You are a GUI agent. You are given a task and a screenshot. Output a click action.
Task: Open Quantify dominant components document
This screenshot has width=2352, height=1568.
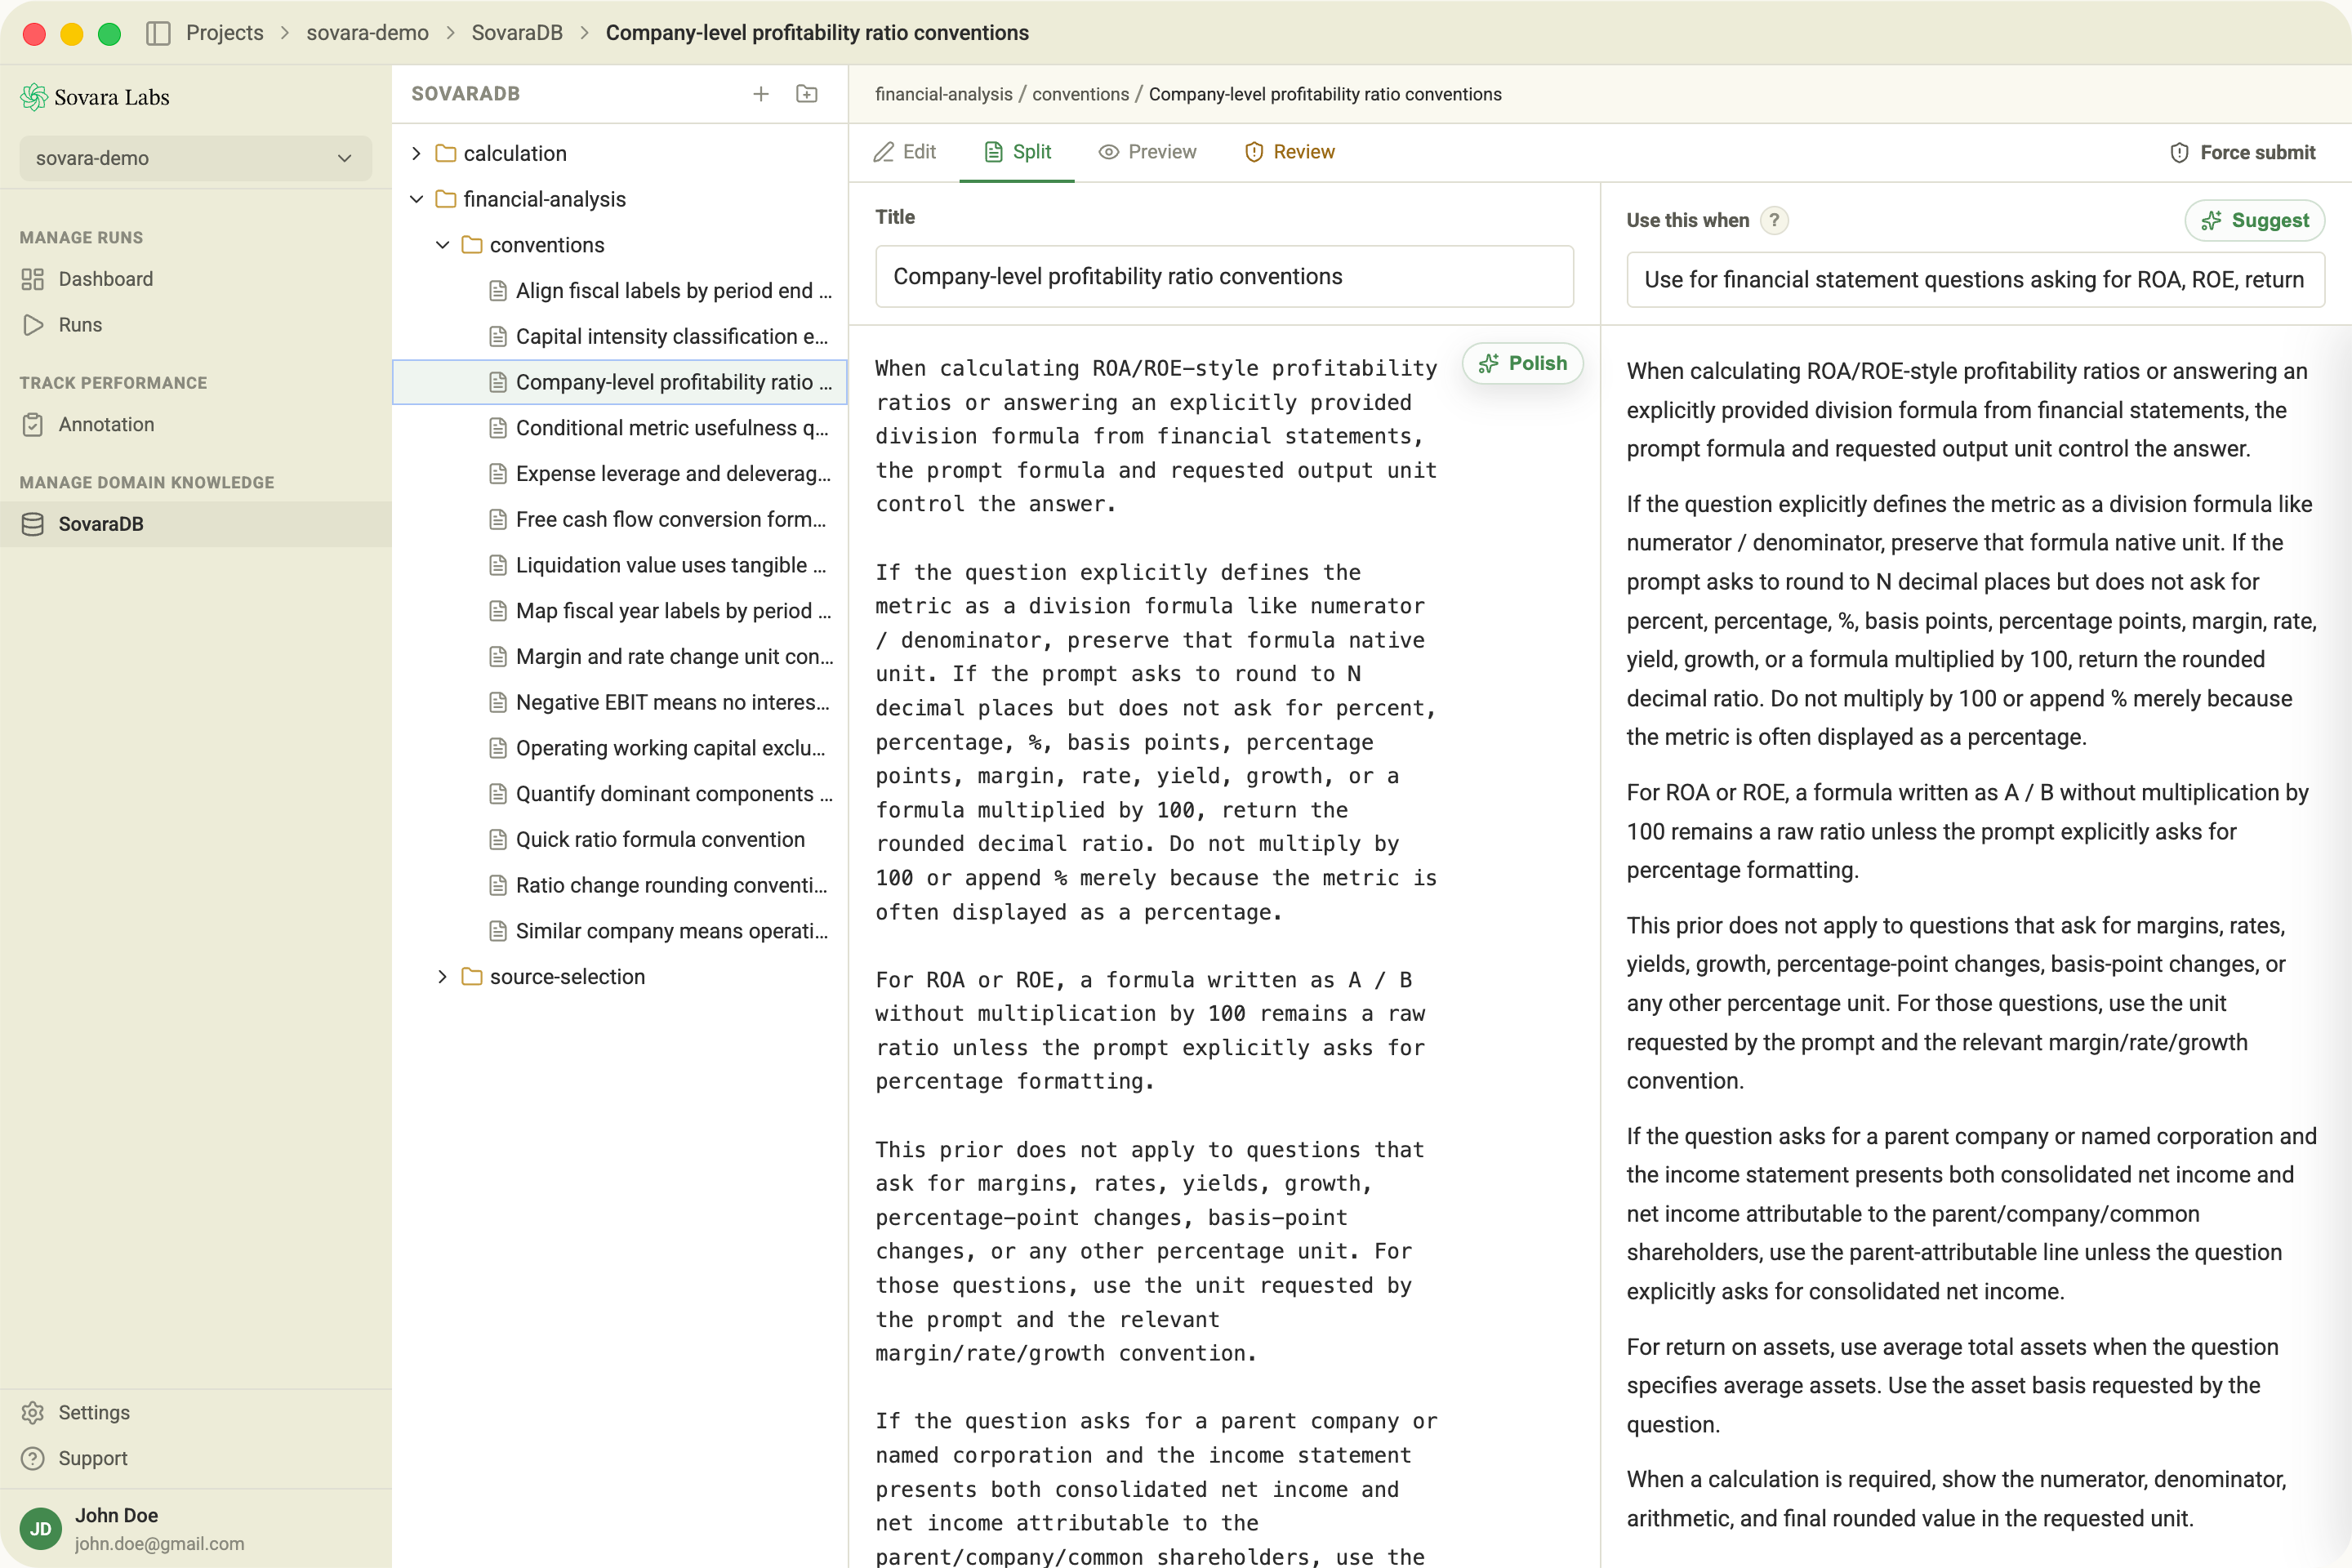tap(620, 794)
